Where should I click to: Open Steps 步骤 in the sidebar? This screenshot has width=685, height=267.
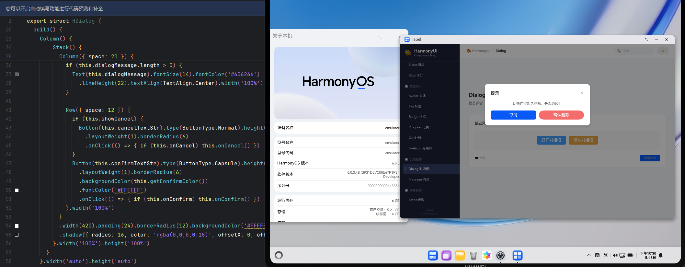431,200
